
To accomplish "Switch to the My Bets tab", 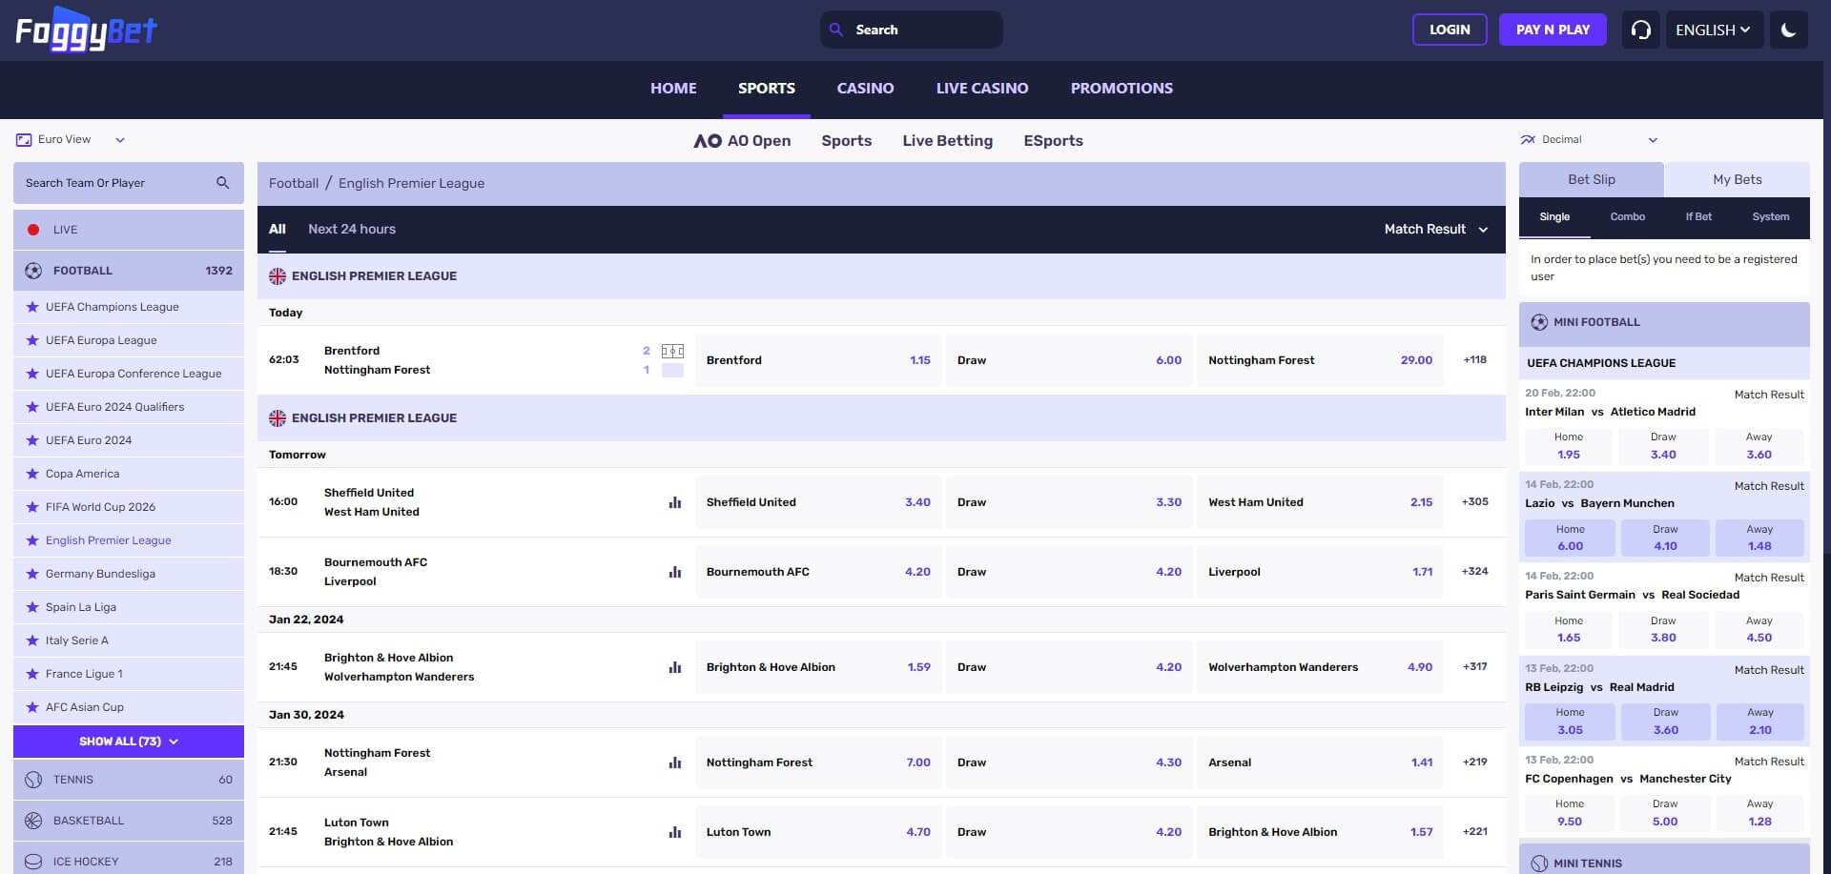I will pyautogui.click(x=1738, y=179).
